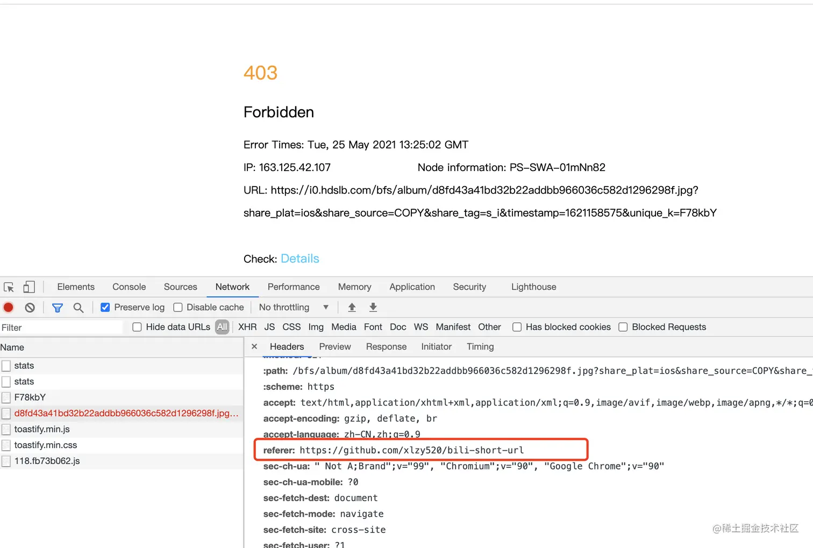Image resolution: width=813 pixels, height=548 pixels.
Task: Select the toastify.min.js request
Action: (122, 429)
